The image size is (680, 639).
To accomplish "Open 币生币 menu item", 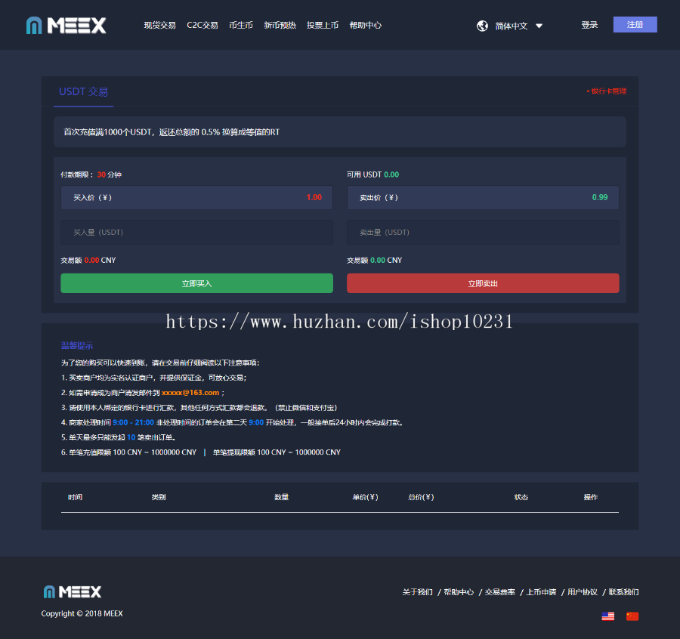I will [x=241, y=25].
